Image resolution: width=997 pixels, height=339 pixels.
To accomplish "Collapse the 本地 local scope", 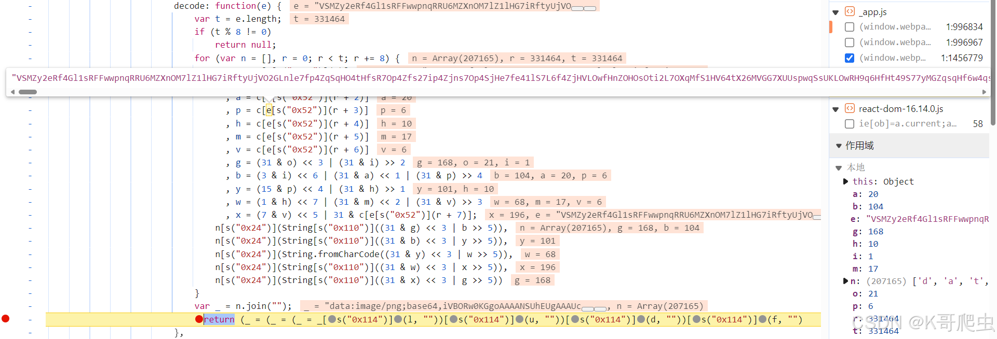I will (x=839, y=168).
